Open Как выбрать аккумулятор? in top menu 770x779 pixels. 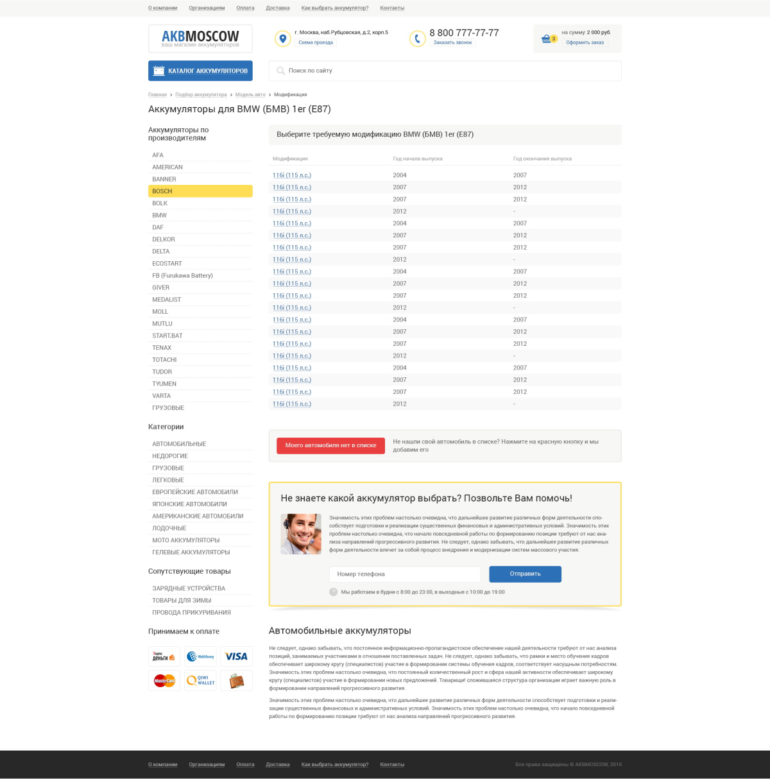coord(335,8)
